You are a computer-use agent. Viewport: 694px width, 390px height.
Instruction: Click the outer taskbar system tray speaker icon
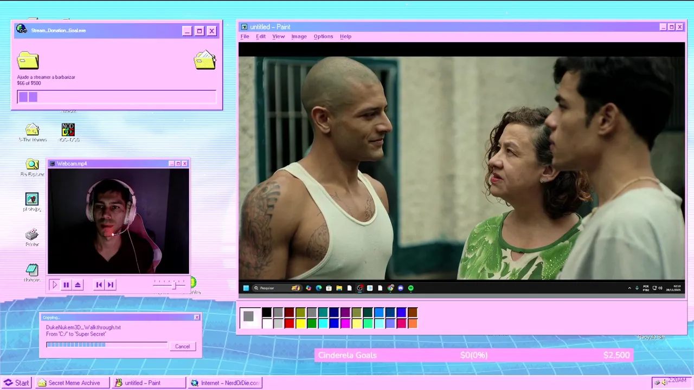click(664, 382)
